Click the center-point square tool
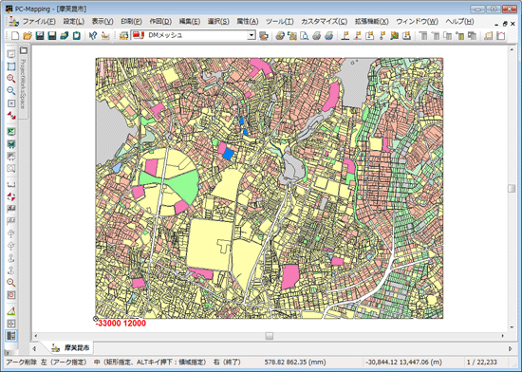Image resolution: width=522 pixels, height=372 pixels. 11,103
